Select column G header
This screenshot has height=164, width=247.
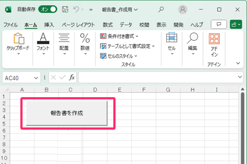168,90
